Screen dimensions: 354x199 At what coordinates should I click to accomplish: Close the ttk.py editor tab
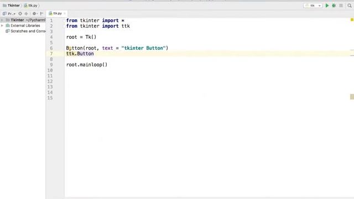tap(65, 13)
